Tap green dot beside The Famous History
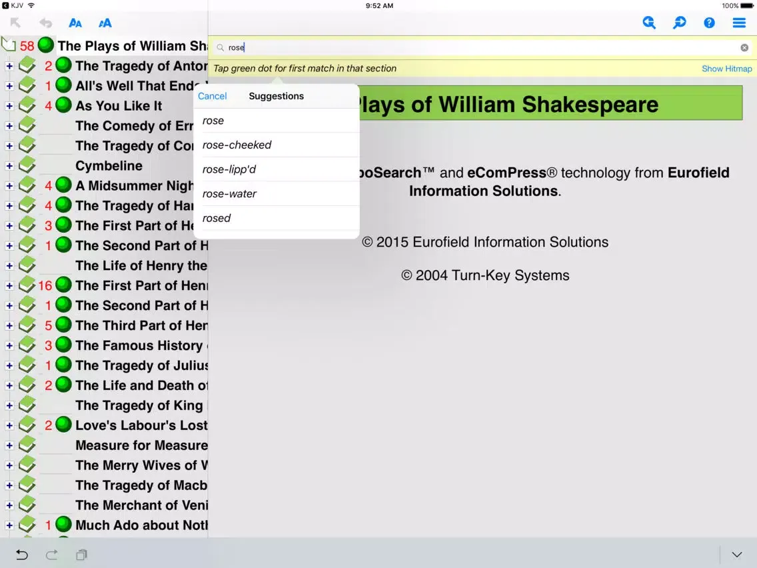 [x=63, y=345]
